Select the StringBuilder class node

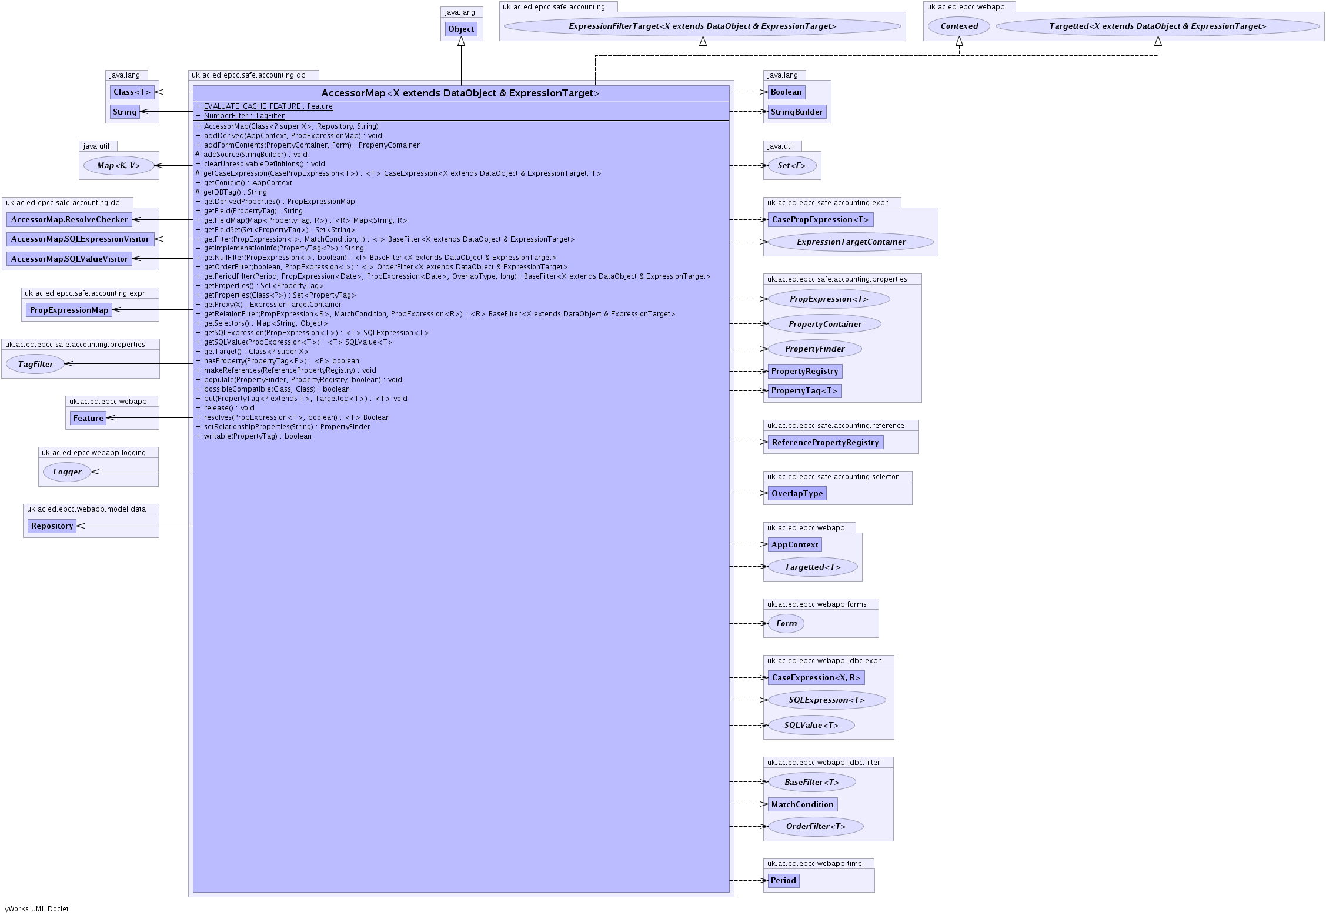tap(797, 112)
